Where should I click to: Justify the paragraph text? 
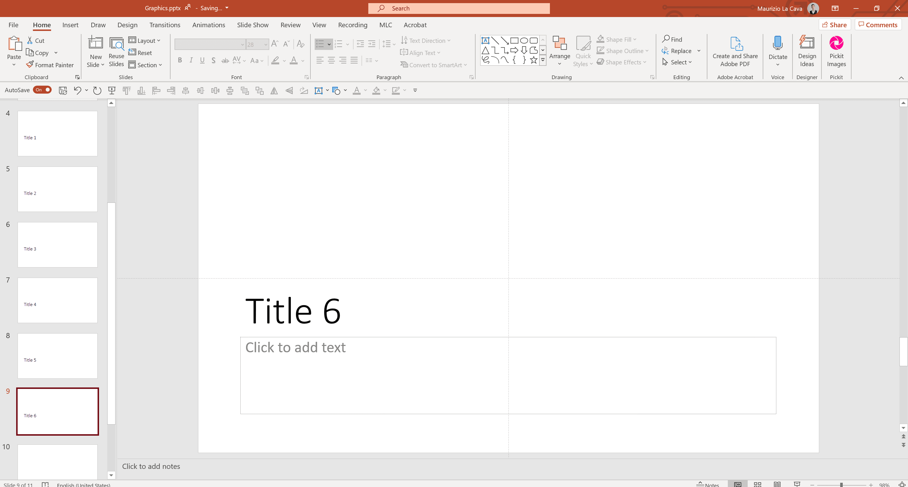pos(354,61)
